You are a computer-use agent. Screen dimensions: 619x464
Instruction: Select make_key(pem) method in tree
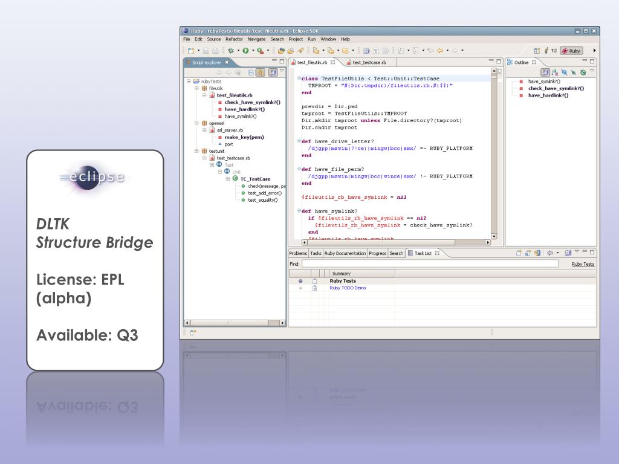pyautogui.click(x=244, y=137)
